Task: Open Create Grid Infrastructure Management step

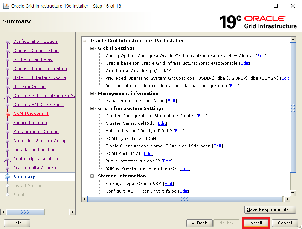Action: pos(44,96)
